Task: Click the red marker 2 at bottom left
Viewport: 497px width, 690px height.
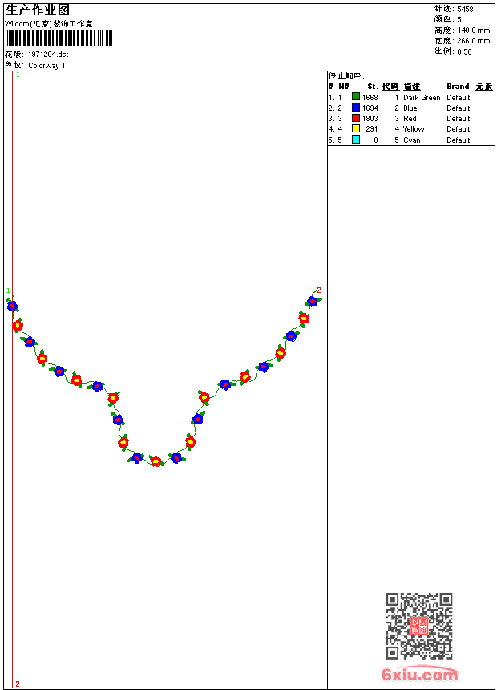Action: coord(18,684)
